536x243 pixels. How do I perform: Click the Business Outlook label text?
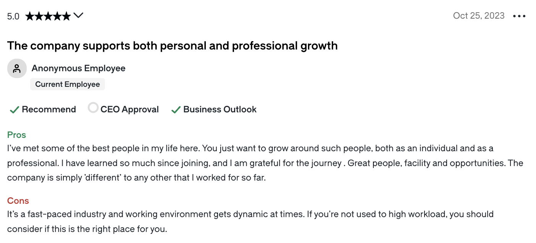click(220, 109)
